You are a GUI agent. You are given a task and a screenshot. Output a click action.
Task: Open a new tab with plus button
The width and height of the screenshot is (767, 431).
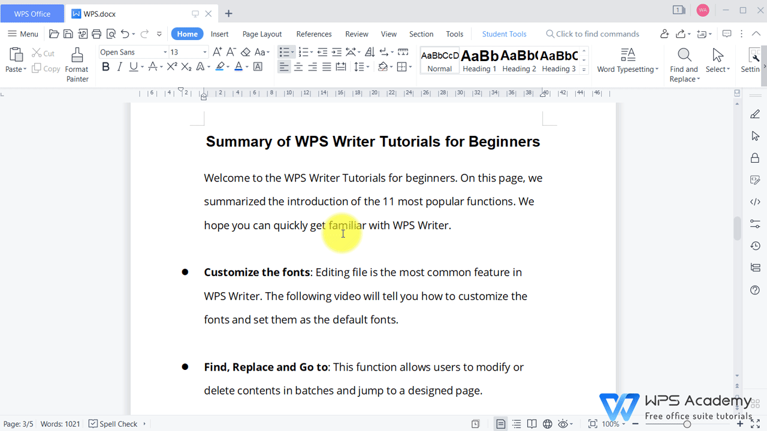coord(228,13)
